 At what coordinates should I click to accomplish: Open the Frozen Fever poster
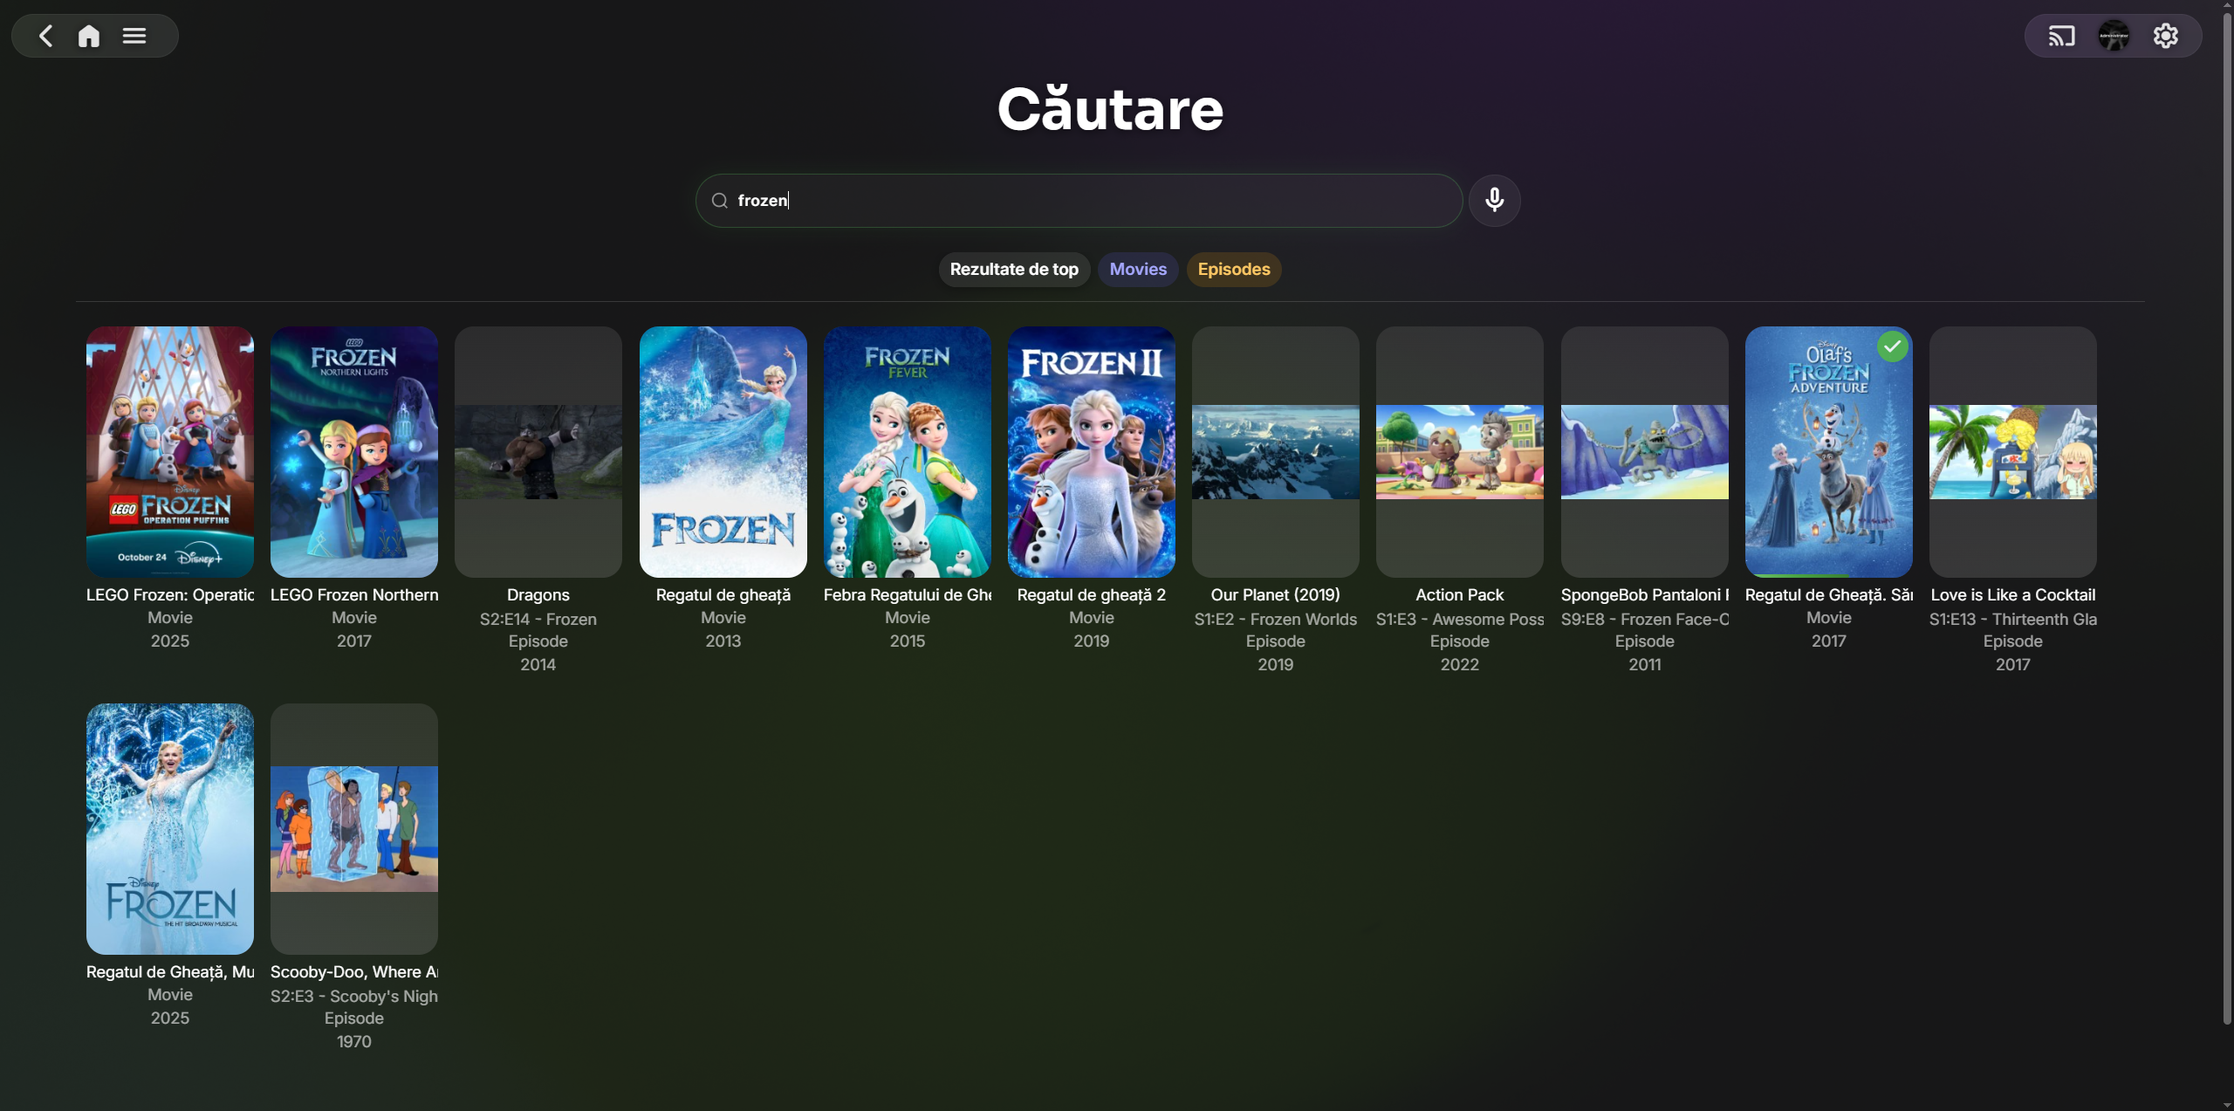click(x=908, y=452)
